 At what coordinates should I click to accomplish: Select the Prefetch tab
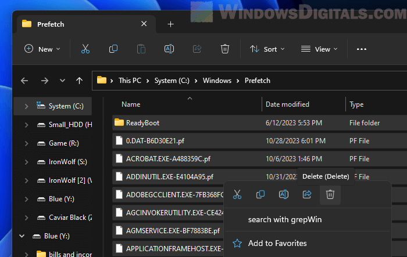[x=87, y=24]
